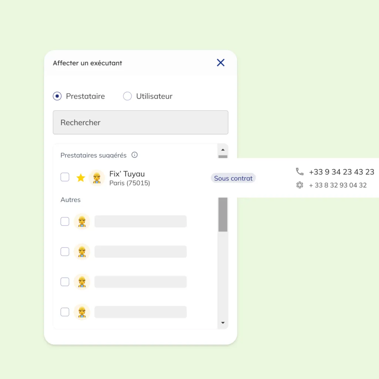
Task: Click emergency number + 33 8 32 93 04 32
Action: [x=338, y=185]
